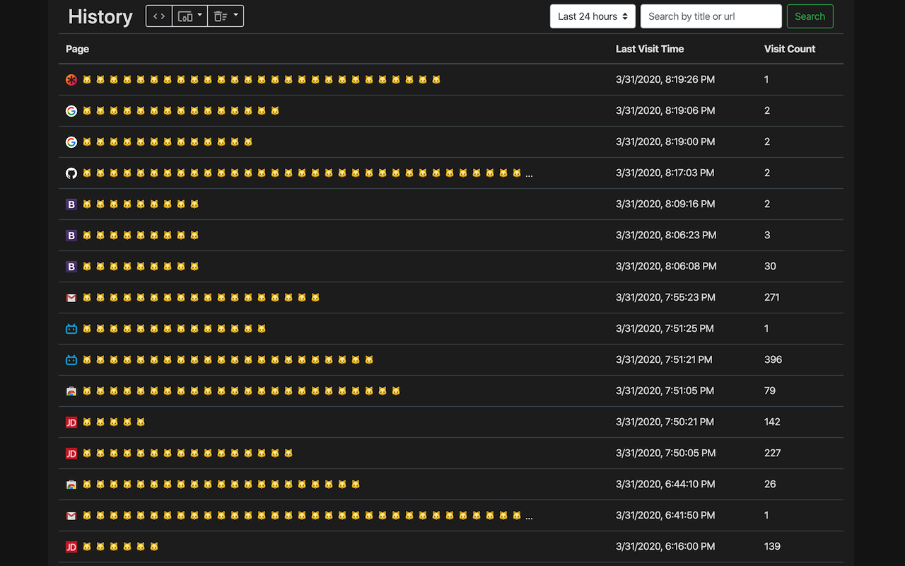Click the visit count 79
905x566 pixels.
point(770,391)
